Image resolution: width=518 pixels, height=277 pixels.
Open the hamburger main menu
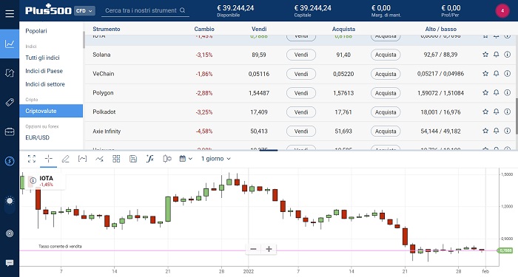10,13
